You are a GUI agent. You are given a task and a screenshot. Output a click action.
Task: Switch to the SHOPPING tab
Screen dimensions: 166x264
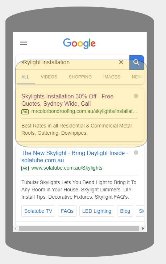(80, 77)
